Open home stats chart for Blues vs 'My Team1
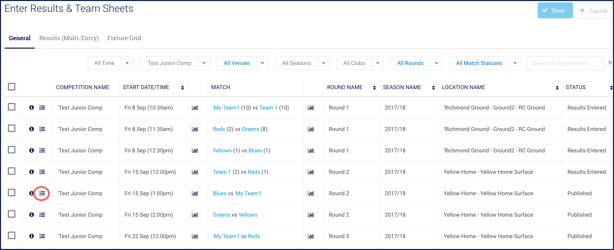 [195, 193]
